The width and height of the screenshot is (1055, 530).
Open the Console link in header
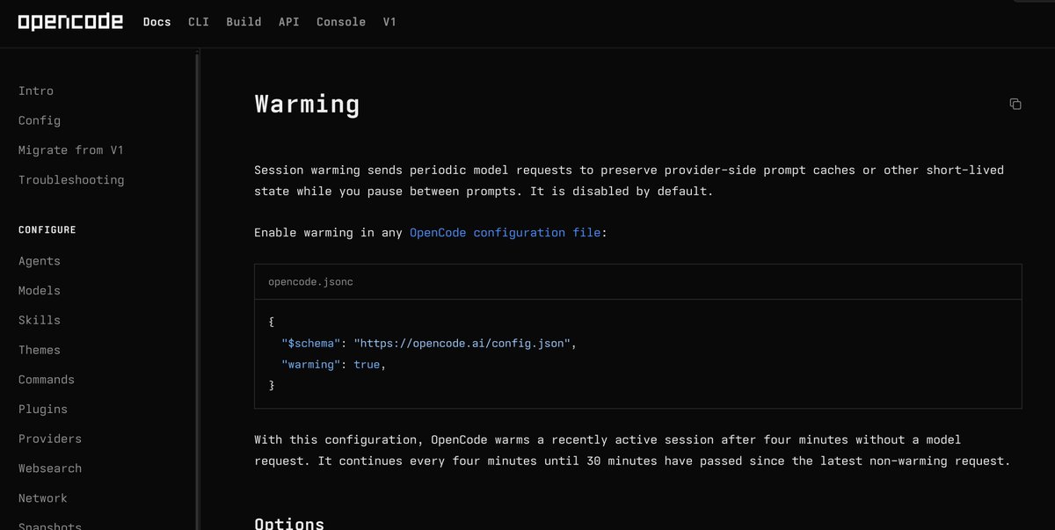pos(341,22)
